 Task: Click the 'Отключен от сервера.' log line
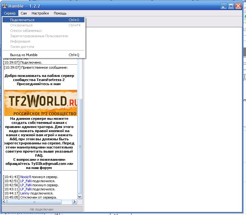[30, 197]
